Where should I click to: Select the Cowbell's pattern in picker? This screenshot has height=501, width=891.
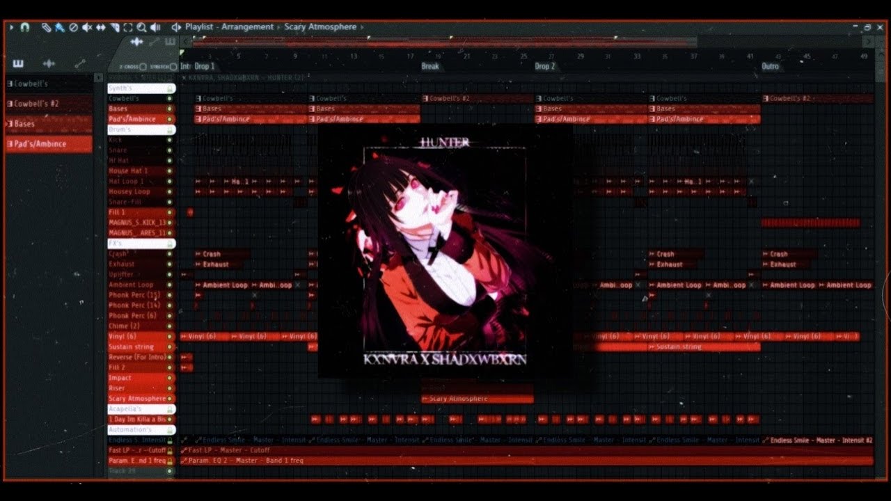tap(49, 84)
